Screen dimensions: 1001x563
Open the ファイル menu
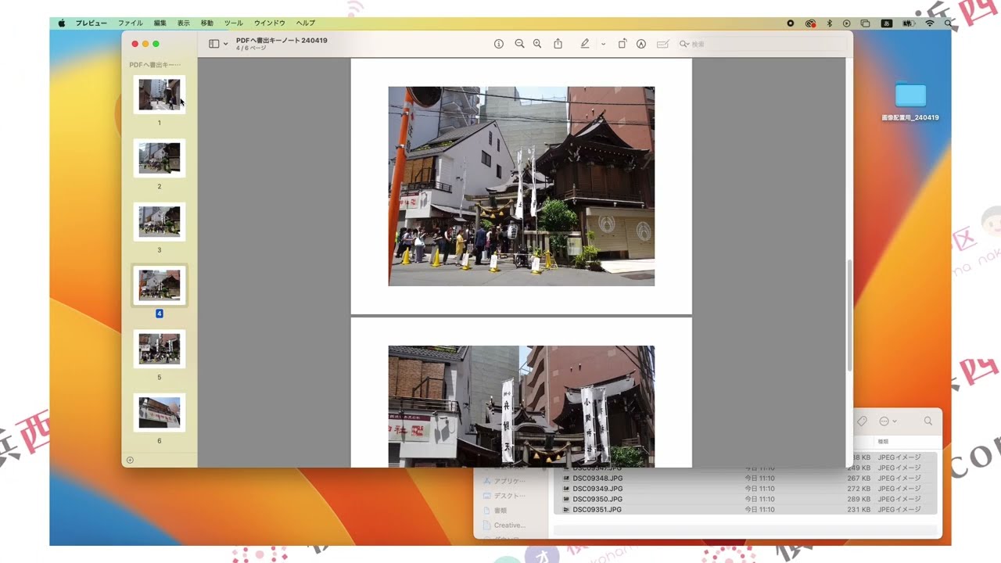click(131, 23)
